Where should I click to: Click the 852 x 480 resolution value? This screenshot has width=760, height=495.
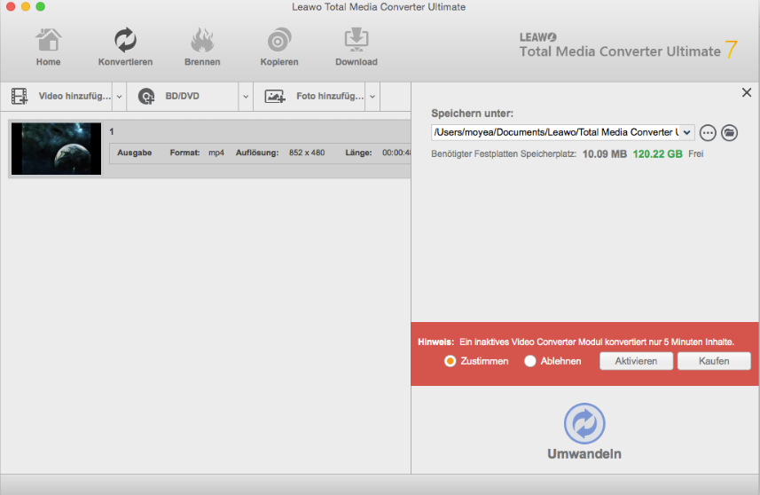(307, 153)
